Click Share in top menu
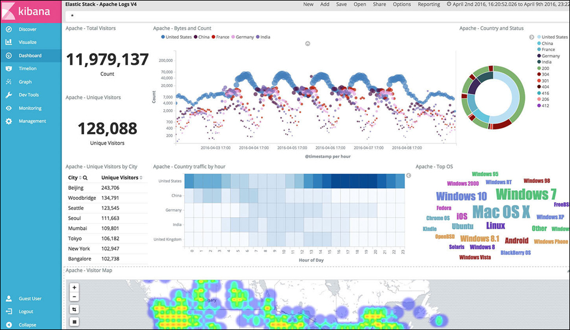Image resolution: width=570 pixels, height=330 pixels. (380, 4)
